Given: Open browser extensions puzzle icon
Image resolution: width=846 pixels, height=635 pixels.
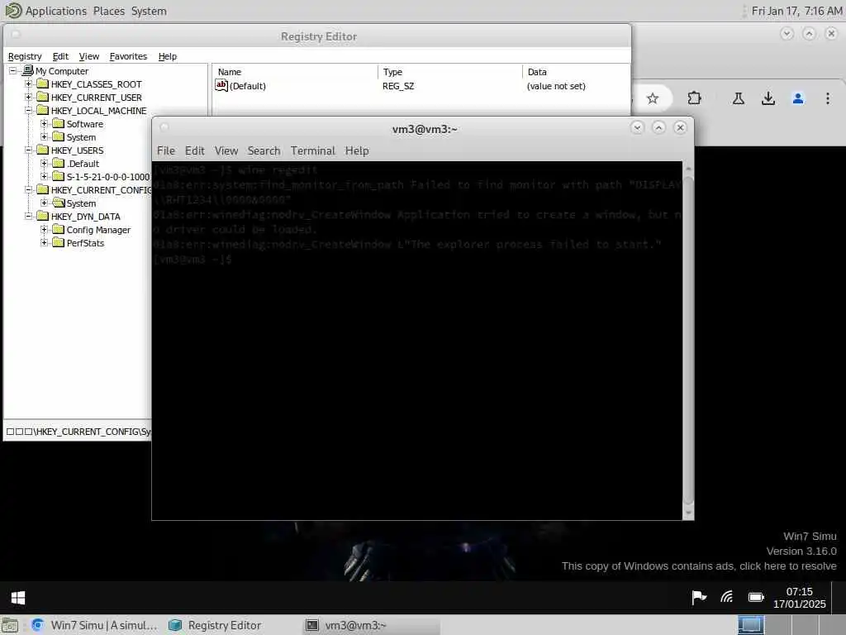Looking at the screenshot, I should [x=694, y=98].
